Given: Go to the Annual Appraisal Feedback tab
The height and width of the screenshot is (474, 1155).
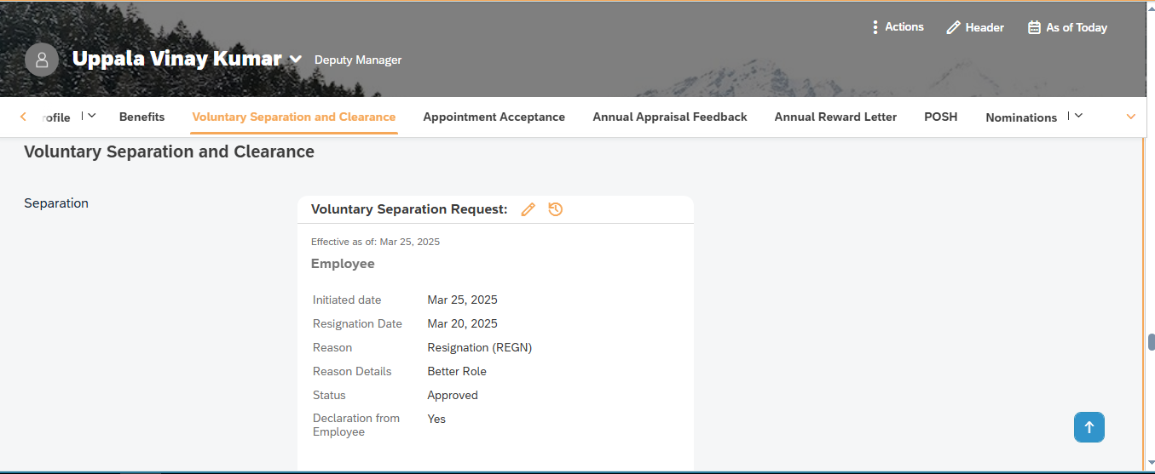Looking at the screenshot, I should point(669,117).
